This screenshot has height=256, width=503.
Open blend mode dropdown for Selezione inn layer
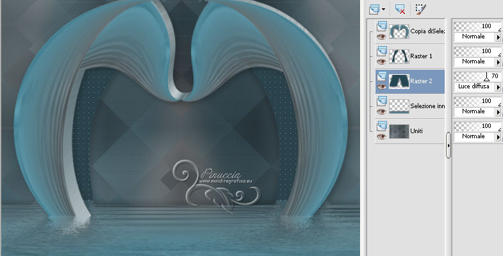pyautogui.click(x=498, y=112)
